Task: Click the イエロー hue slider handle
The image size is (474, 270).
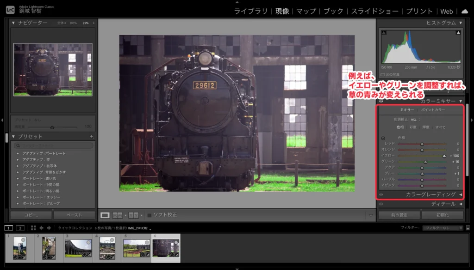Action: (x=444, y=156)
